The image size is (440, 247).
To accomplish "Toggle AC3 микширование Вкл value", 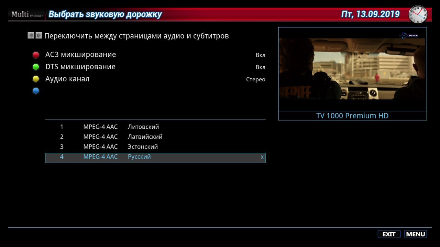I will click(x=260, y=55).
